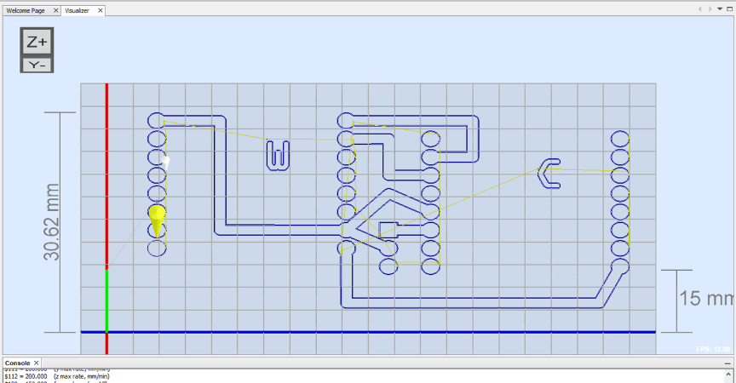Image resolution: width=736 pixels, height=383 pixels.
Task: Open the document list dropdown arrow
Action: tap(720, 9)
